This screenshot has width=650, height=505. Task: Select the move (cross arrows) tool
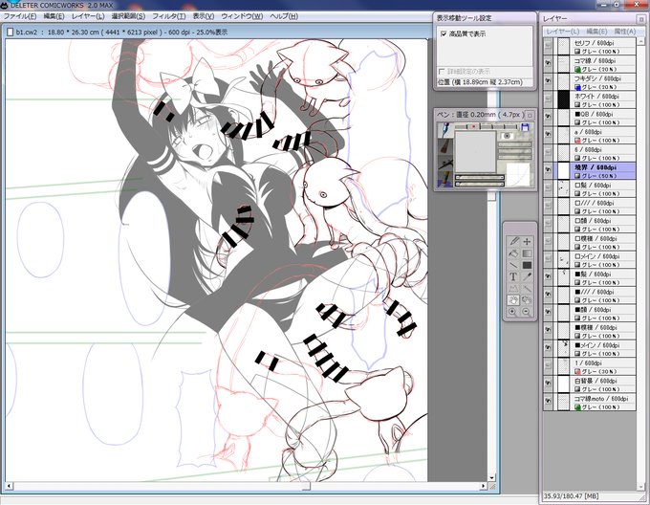click(527, 241)
